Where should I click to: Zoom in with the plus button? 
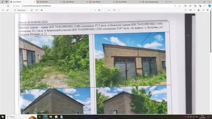coord(95,10)
